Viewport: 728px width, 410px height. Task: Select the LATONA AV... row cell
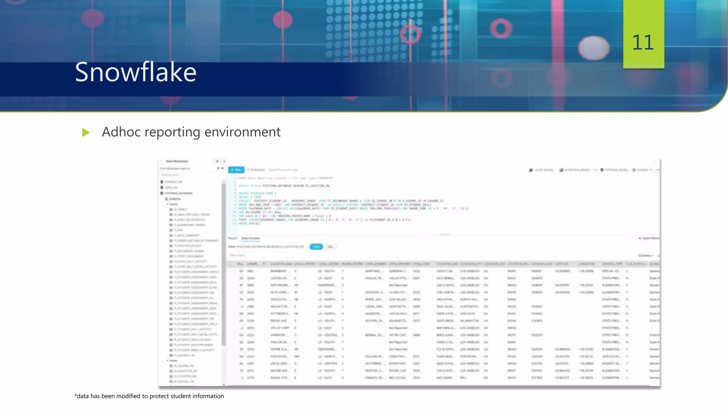tap(279, 278)
